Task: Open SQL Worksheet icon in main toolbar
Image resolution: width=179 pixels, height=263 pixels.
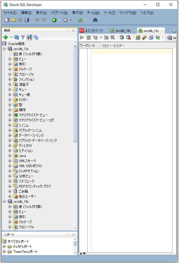Action: (x=80, y=20)
